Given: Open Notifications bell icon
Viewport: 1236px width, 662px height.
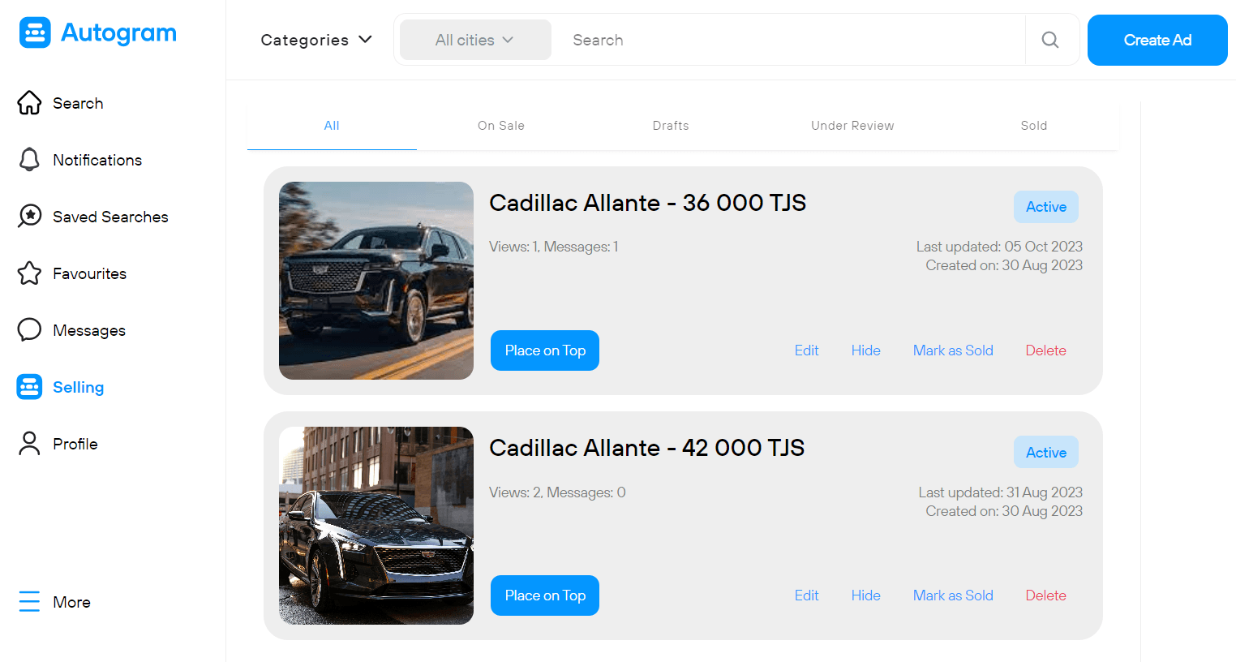Looking at the screenshot, I should [29, 160].
